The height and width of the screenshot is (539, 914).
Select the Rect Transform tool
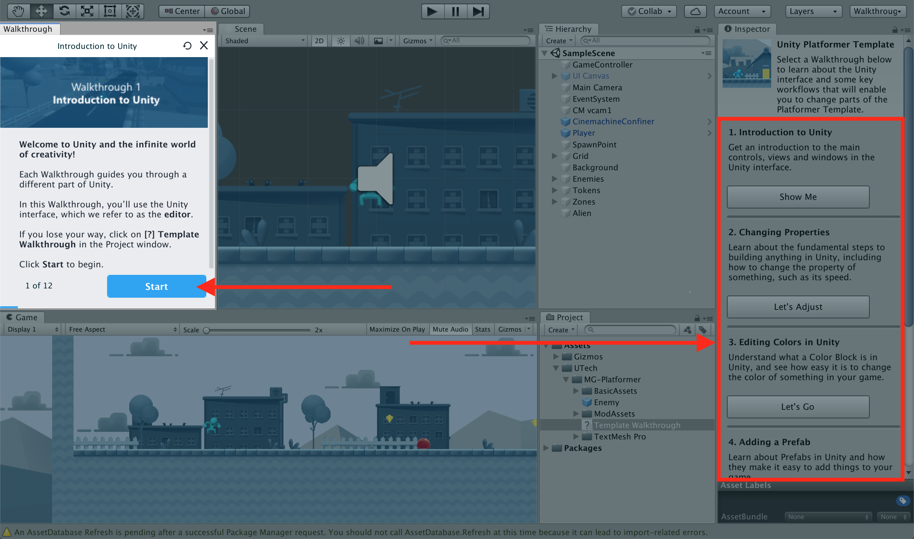110,11
